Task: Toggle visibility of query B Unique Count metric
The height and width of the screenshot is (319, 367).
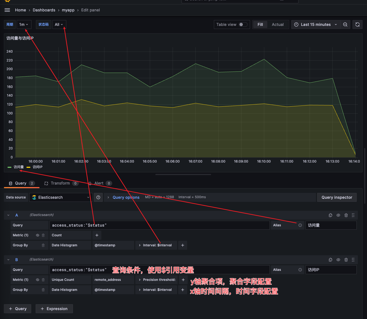Action: click(38, 280)
